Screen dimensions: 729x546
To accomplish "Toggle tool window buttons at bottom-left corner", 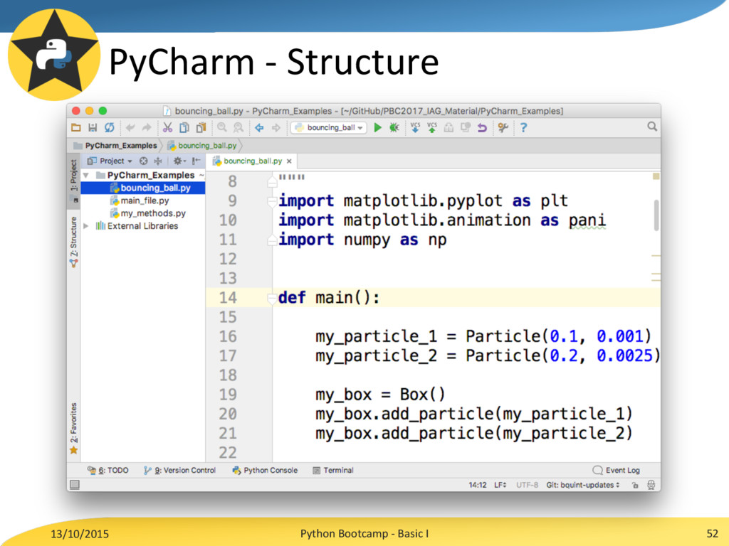I will [74, 485].
